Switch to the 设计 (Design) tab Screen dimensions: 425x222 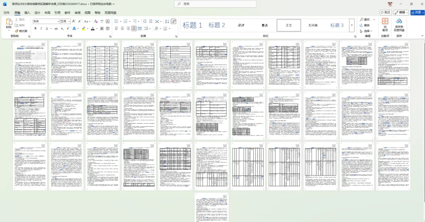pyautogui.click(x=37, y=13)
